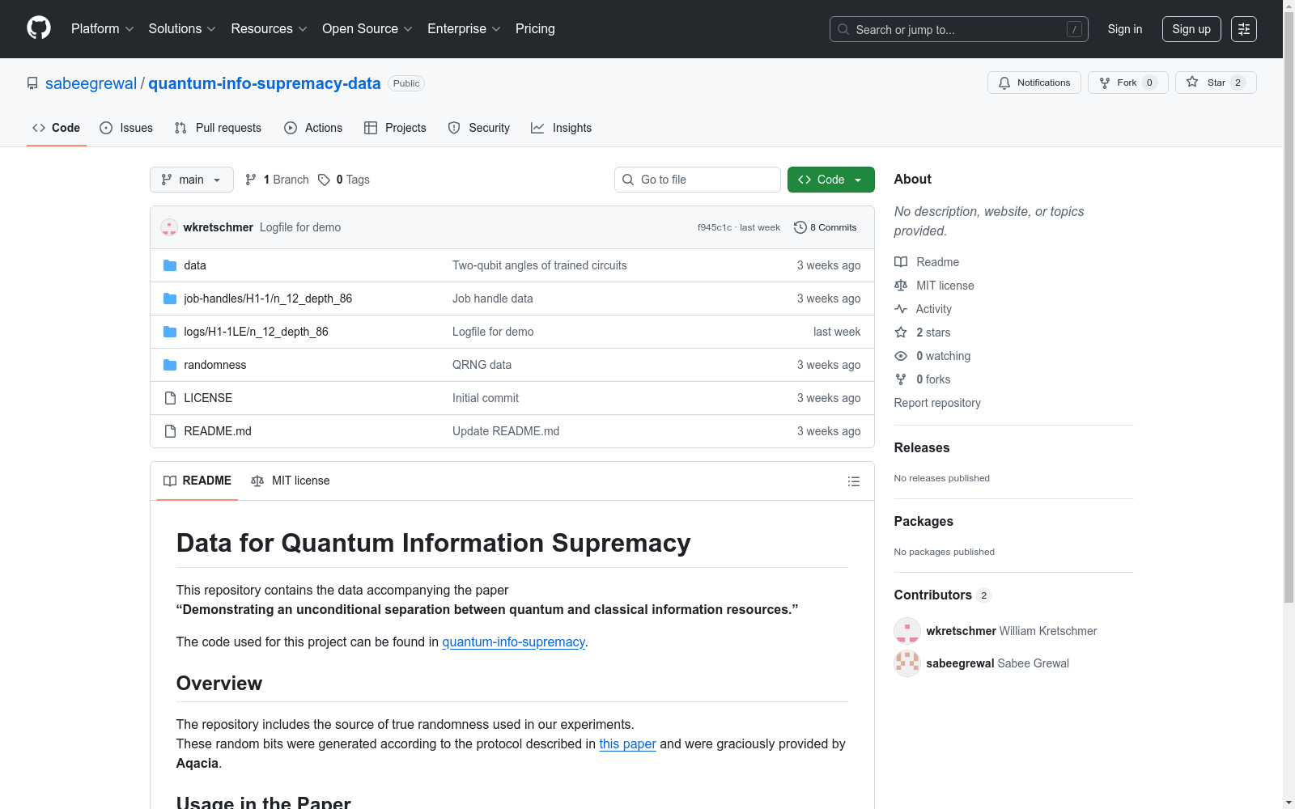Expand the Resources menu
Screen dimensions: 1295x809
(x=269, y=29)
